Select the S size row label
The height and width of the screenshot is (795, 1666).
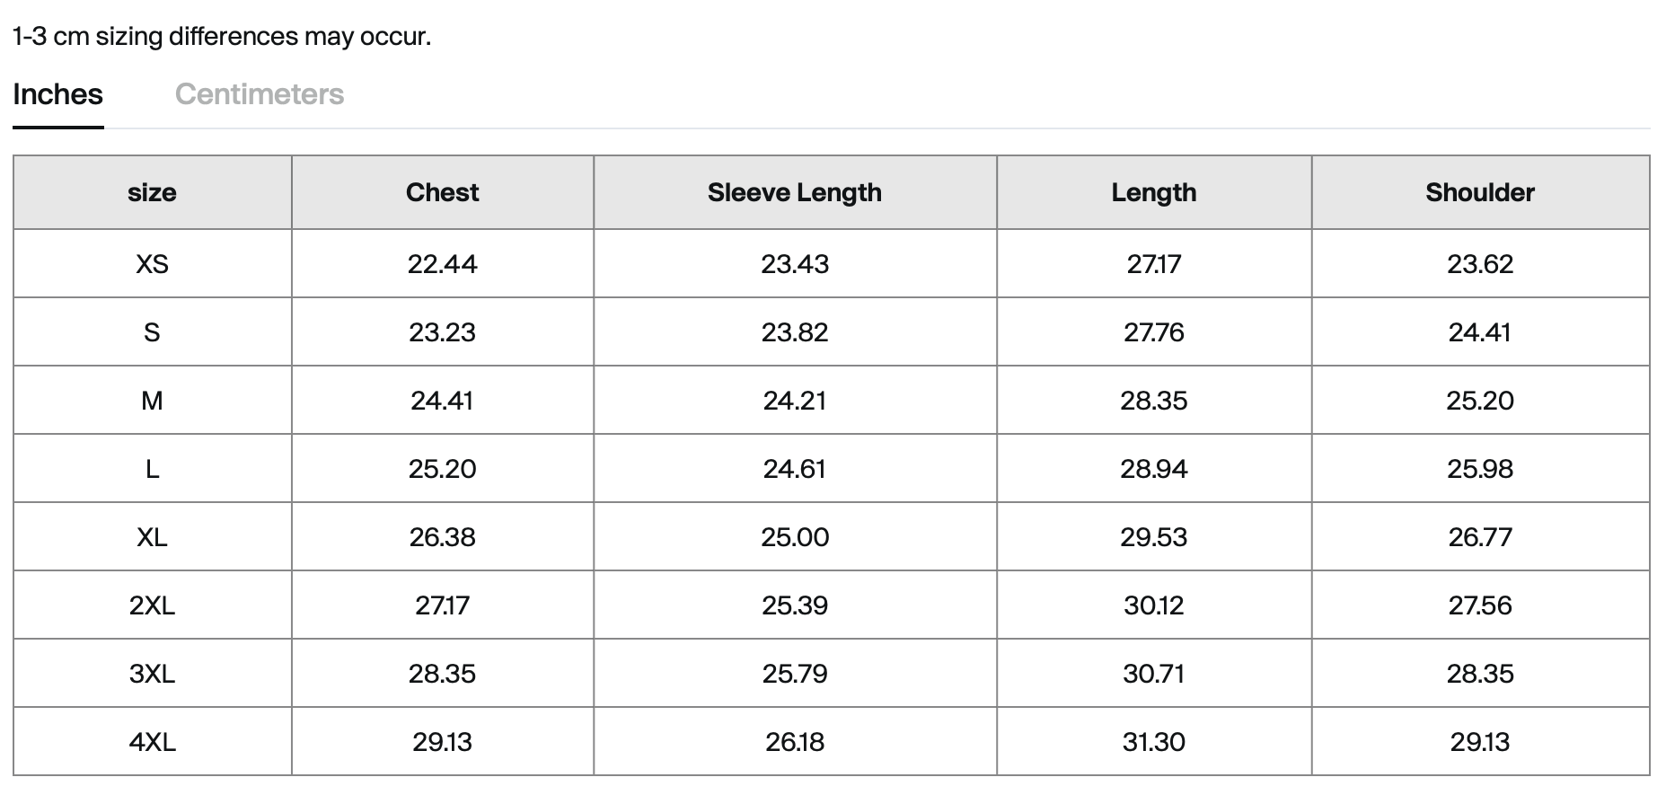pos(152,332)
